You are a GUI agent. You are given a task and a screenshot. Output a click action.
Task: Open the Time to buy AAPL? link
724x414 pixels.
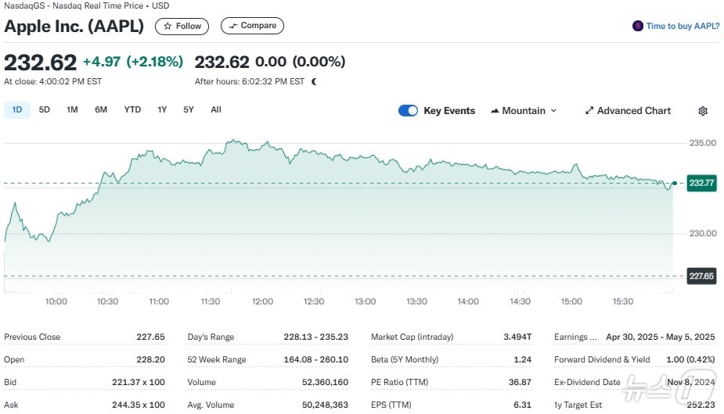click(682, 26)
